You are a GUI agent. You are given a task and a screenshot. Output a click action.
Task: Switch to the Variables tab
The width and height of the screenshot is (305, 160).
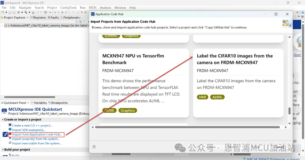point(39,103)
